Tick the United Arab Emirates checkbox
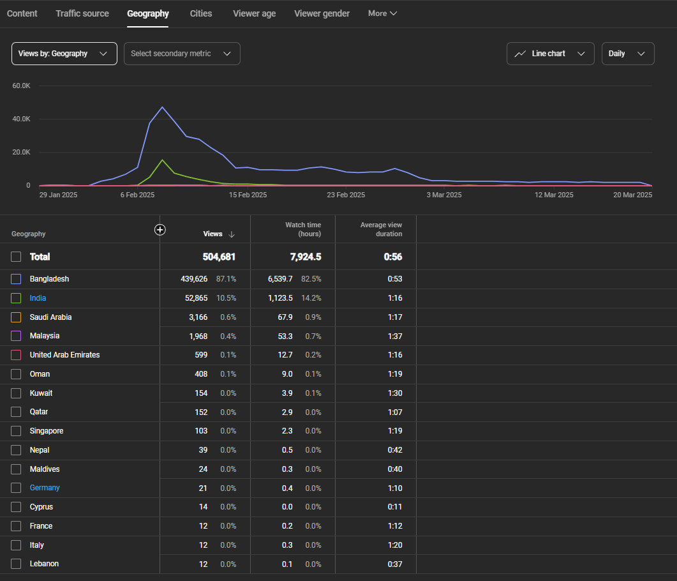This screenshot has width=677, height=581. point(17,355)
